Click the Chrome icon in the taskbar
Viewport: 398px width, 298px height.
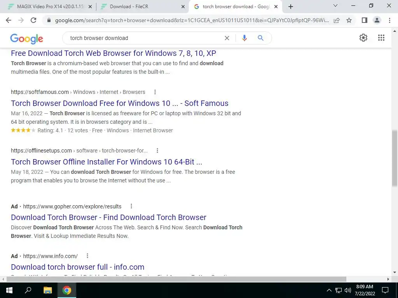coord(67,290)
